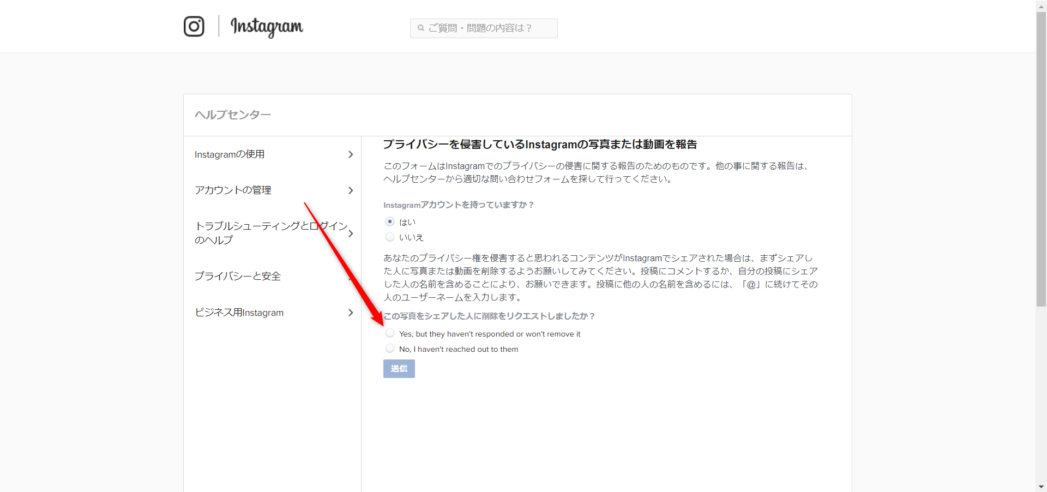Click the Instagram camera logo icon

pyautogui.click(x=194, y=26)
